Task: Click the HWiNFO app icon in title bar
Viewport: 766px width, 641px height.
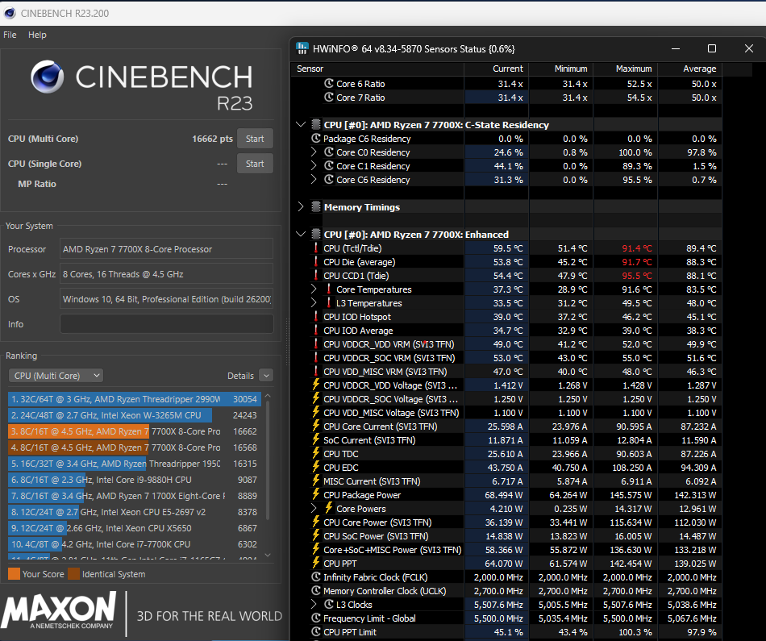Action: [302, 48]
